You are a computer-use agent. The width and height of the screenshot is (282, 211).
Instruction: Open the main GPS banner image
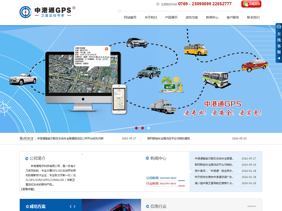[x=141, y=79]
